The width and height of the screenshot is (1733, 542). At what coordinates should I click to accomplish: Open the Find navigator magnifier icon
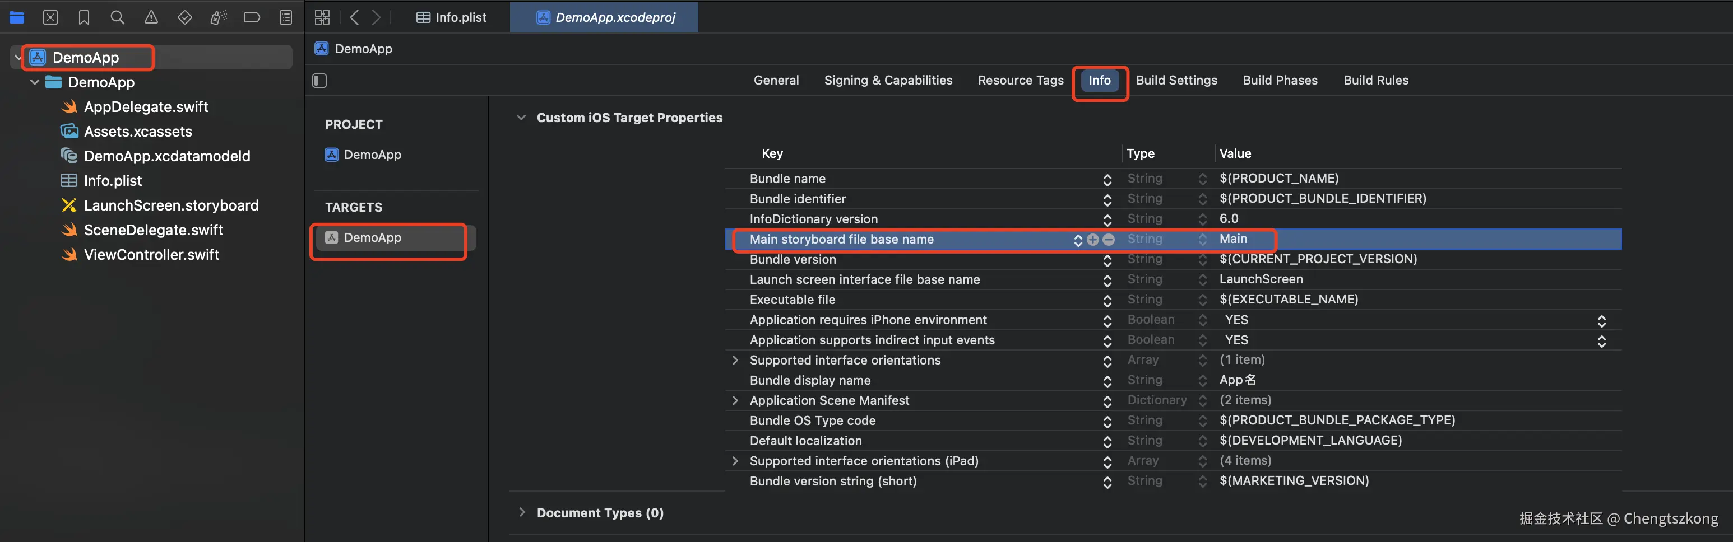118,17
